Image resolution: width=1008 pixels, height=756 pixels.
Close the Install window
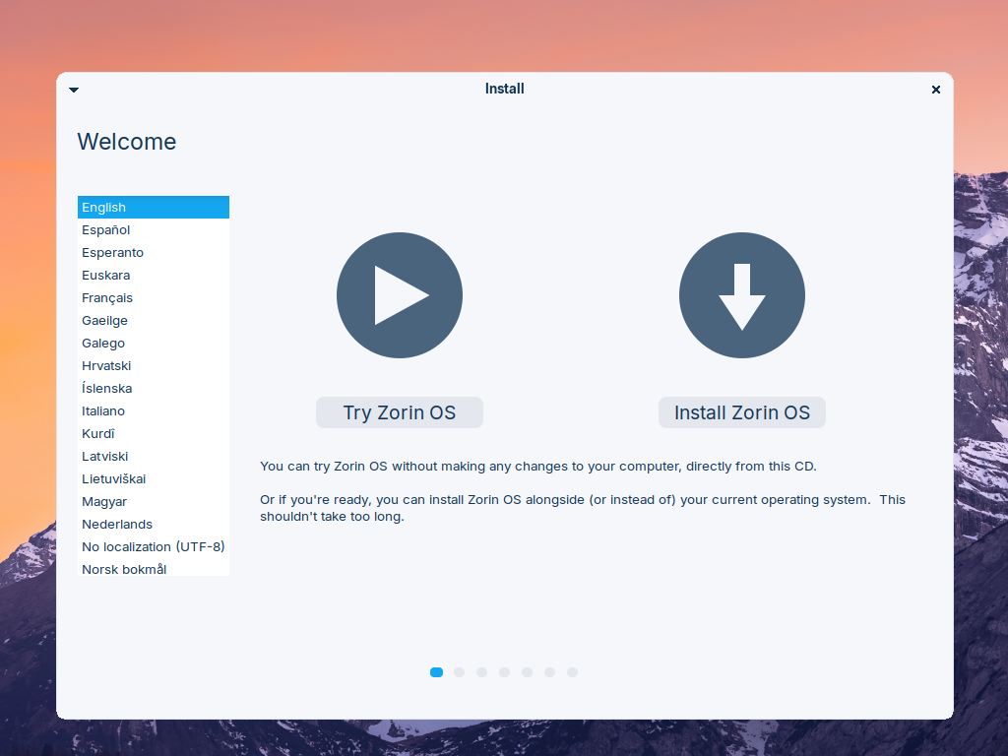pos(936,90)
